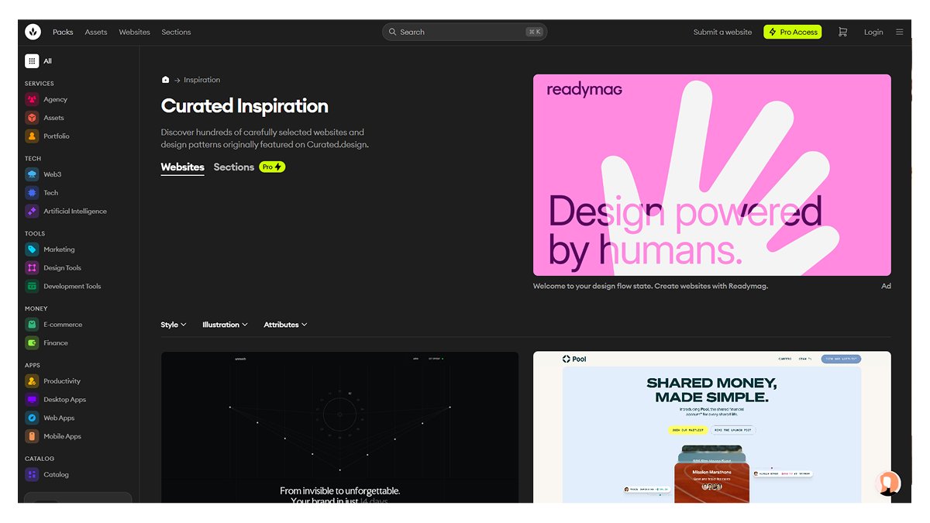This screenshot has width=930, height=523.
Task: Click the Design Tools icon
Action: (x=32, y=268)
